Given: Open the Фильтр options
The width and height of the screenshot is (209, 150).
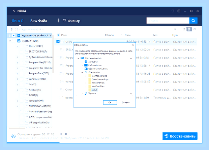Looking at the screenshot, I should tap(71, 21).
